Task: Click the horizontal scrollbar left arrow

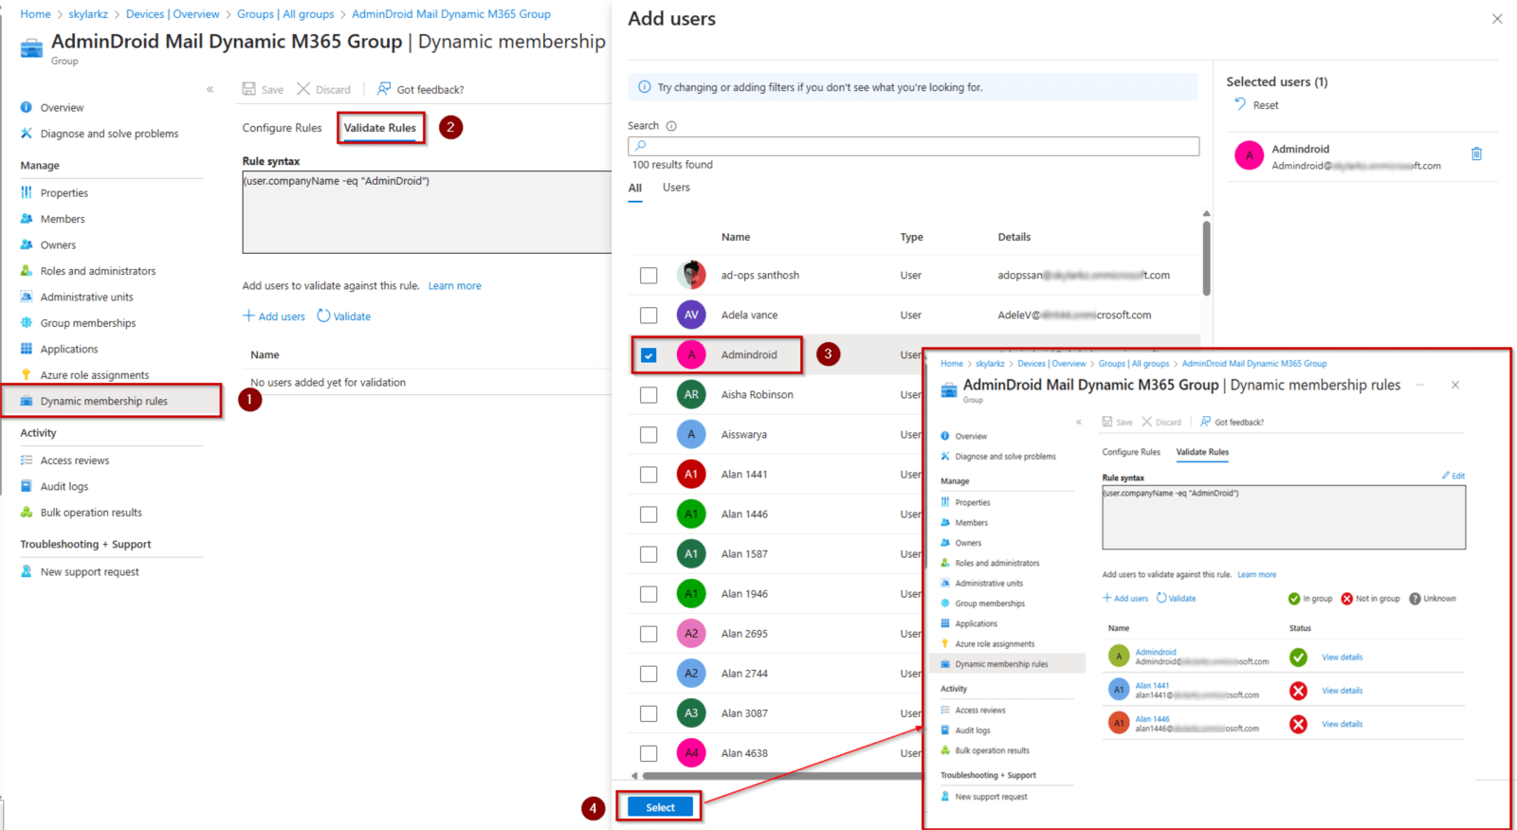Action: coord(634,776)
